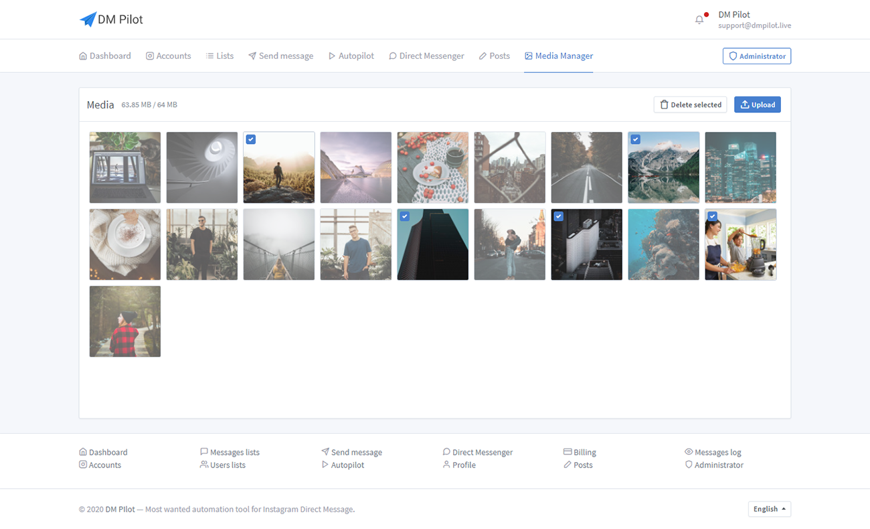Screen dimensions: 870x529
Task: Click footer Direct Messenger chat icon
Action: point(446,452)
